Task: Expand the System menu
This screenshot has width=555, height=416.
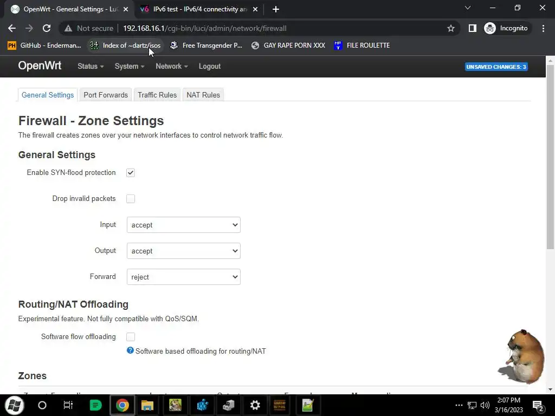Action: [130, 66]
